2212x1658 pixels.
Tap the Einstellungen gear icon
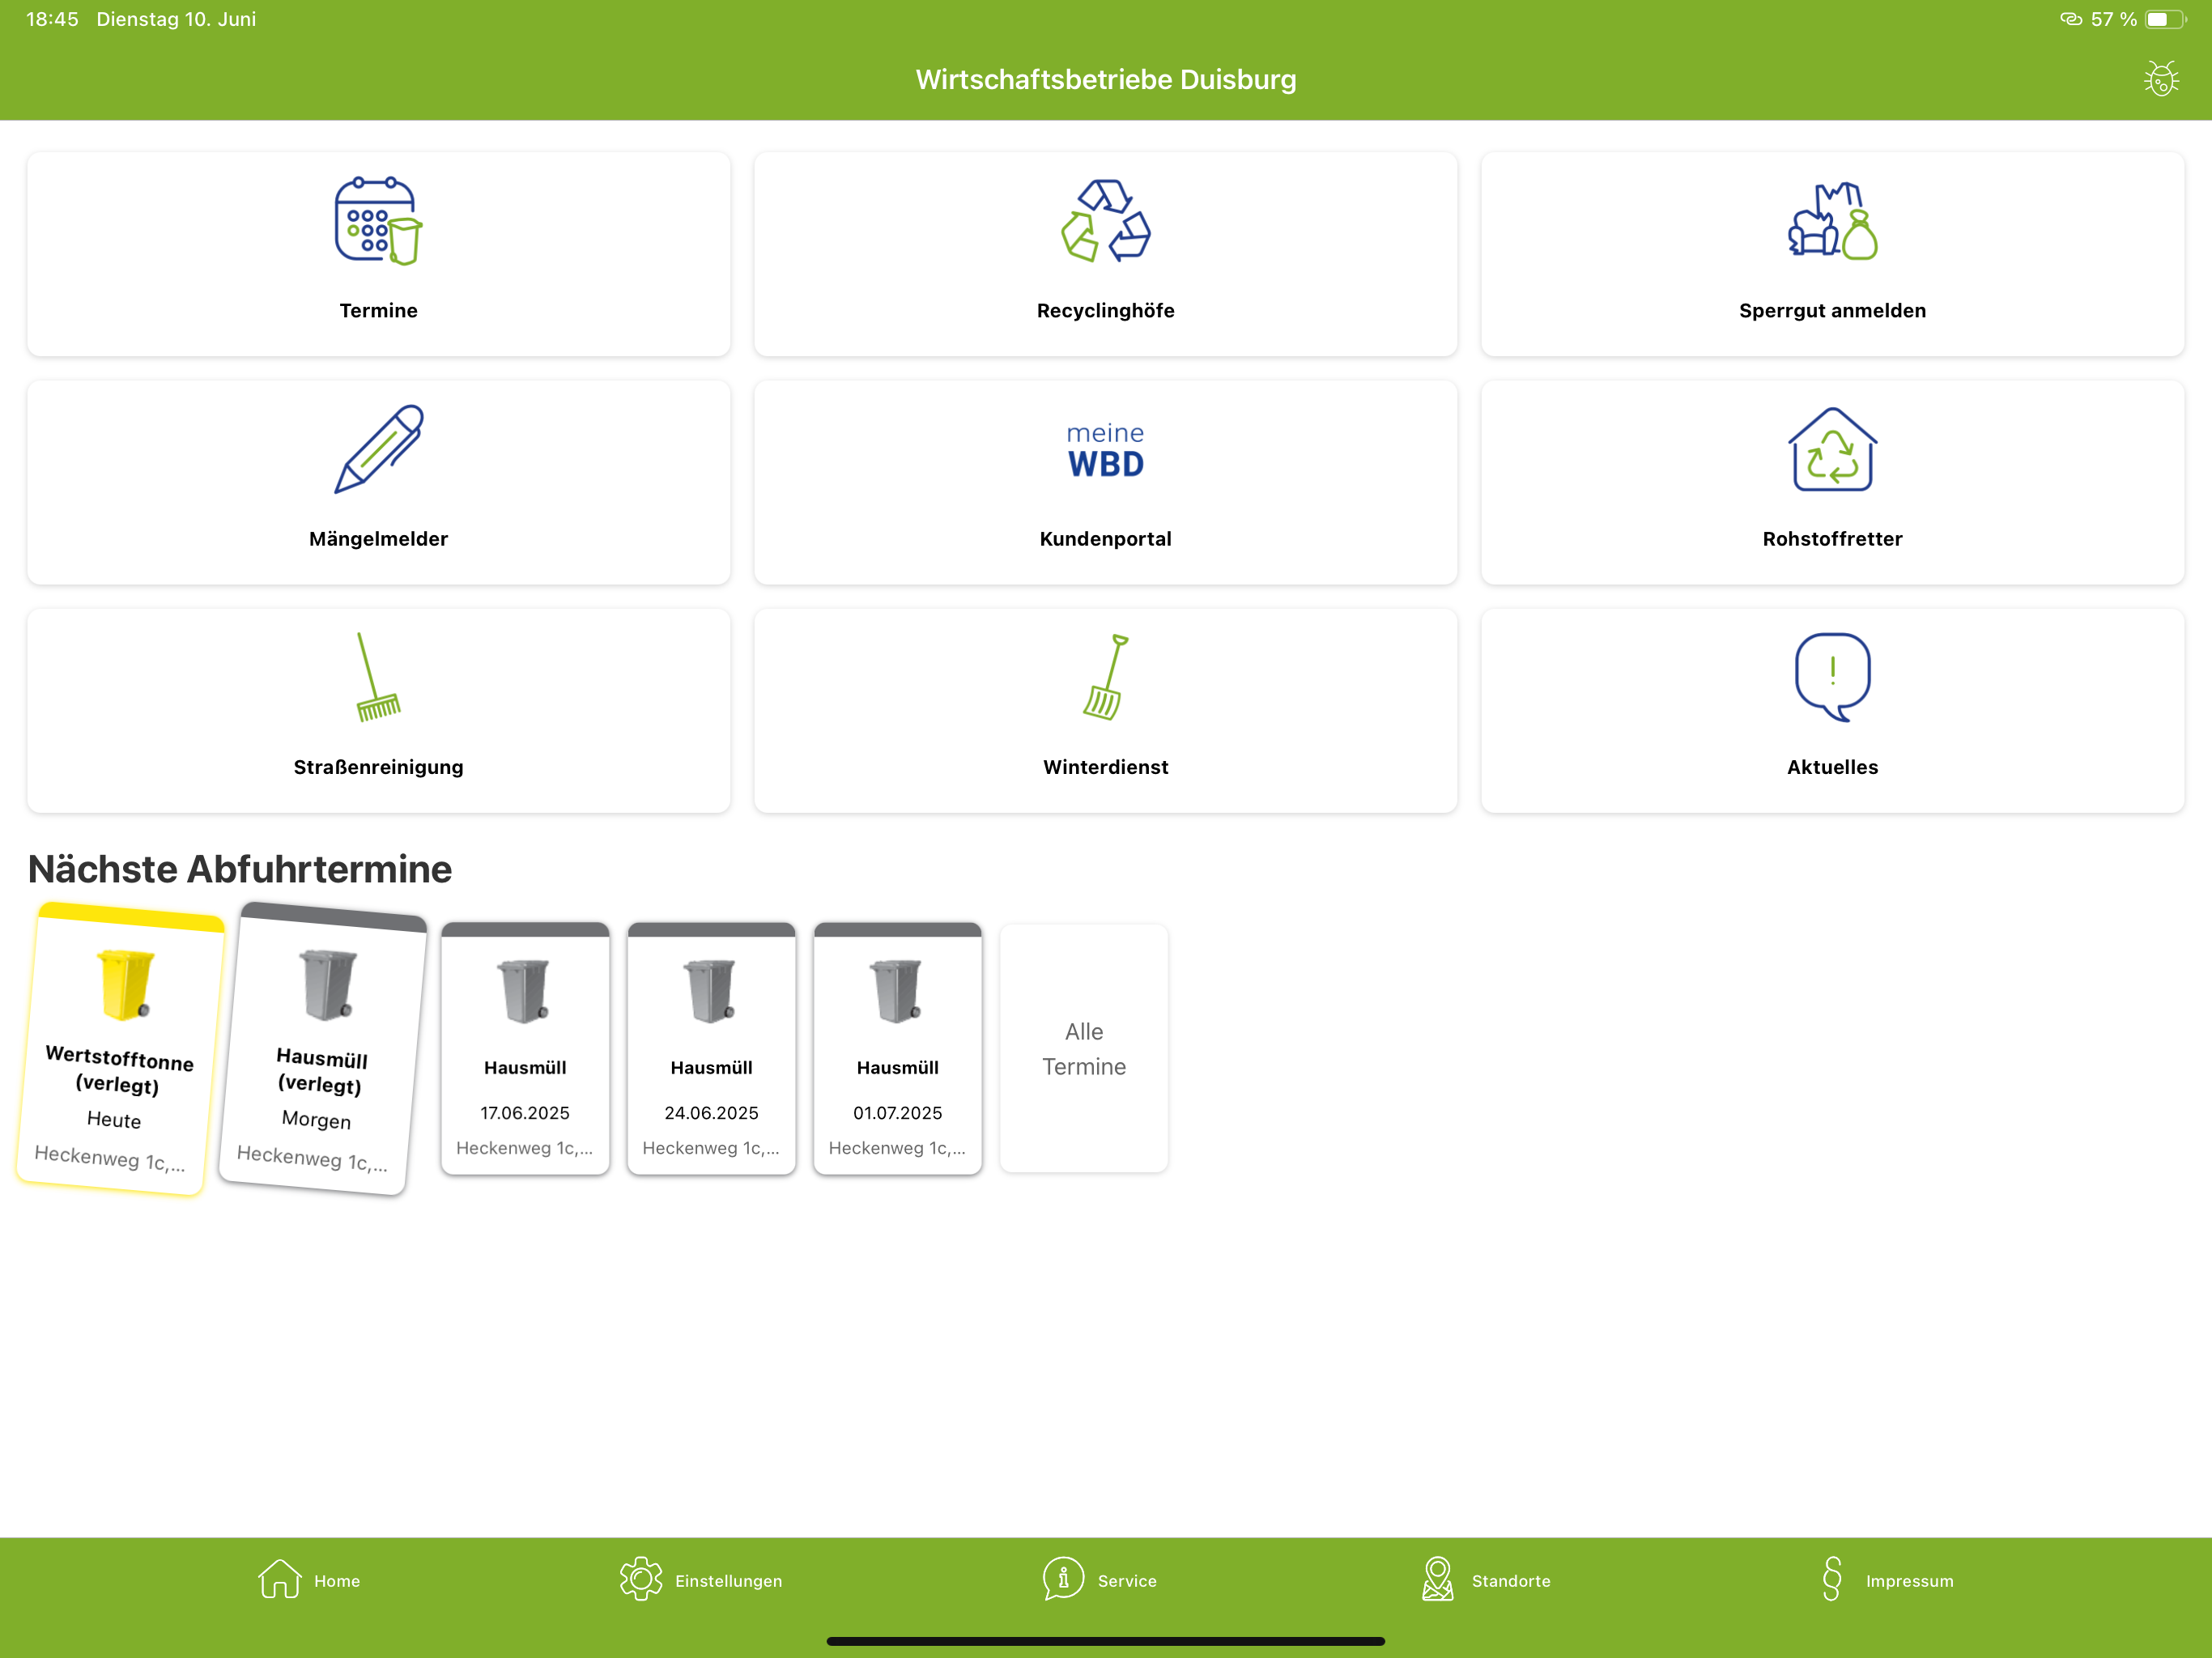pyautogui.click(x=640, y=1579)
